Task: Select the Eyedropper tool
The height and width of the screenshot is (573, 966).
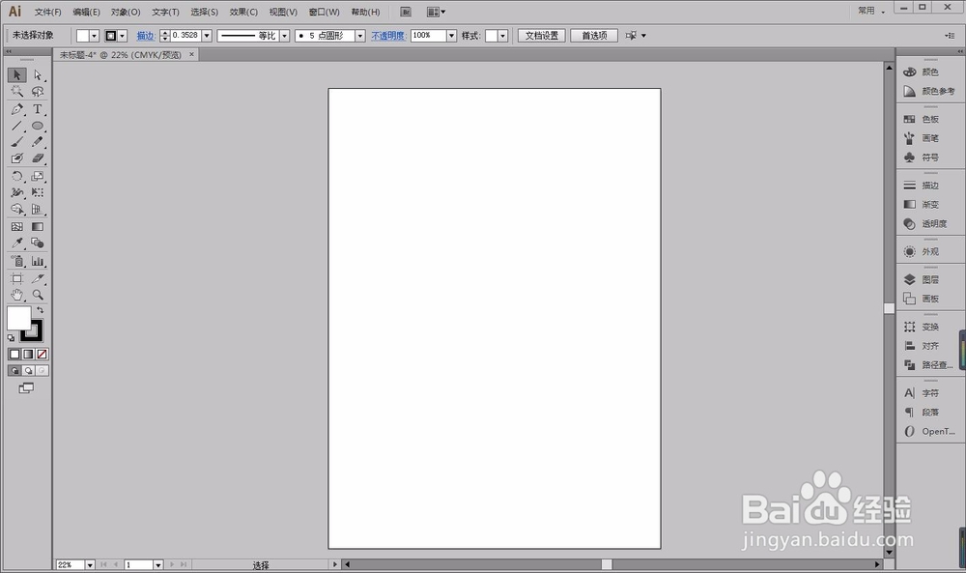Action: (16, 243)
